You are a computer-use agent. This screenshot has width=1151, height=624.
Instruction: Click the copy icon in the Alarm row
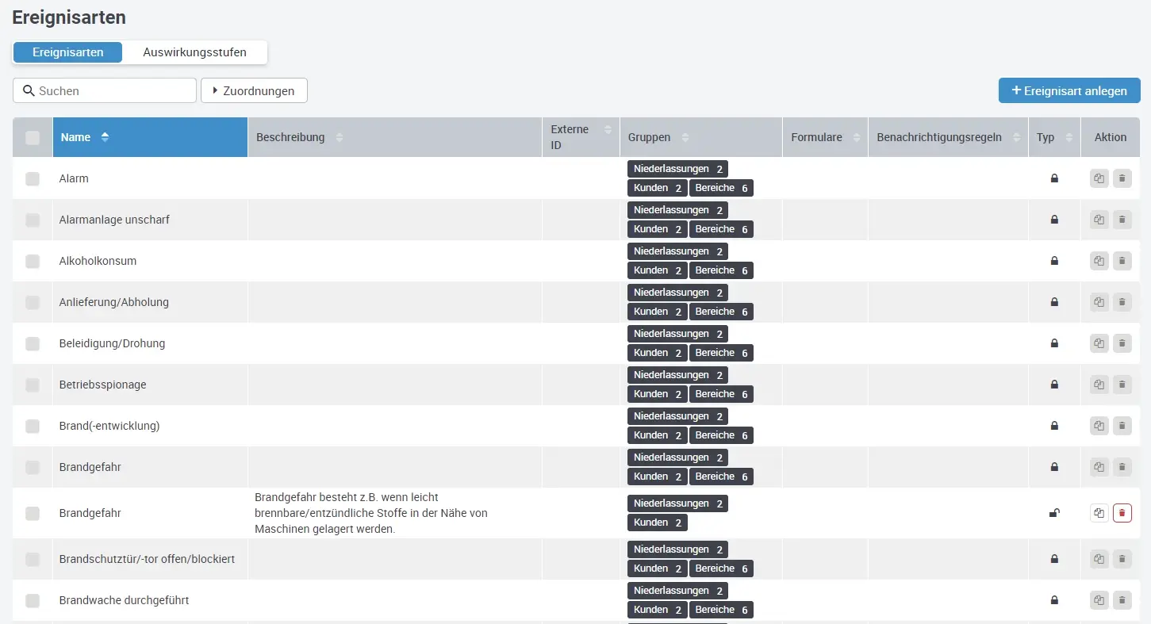coord(1099,178)
